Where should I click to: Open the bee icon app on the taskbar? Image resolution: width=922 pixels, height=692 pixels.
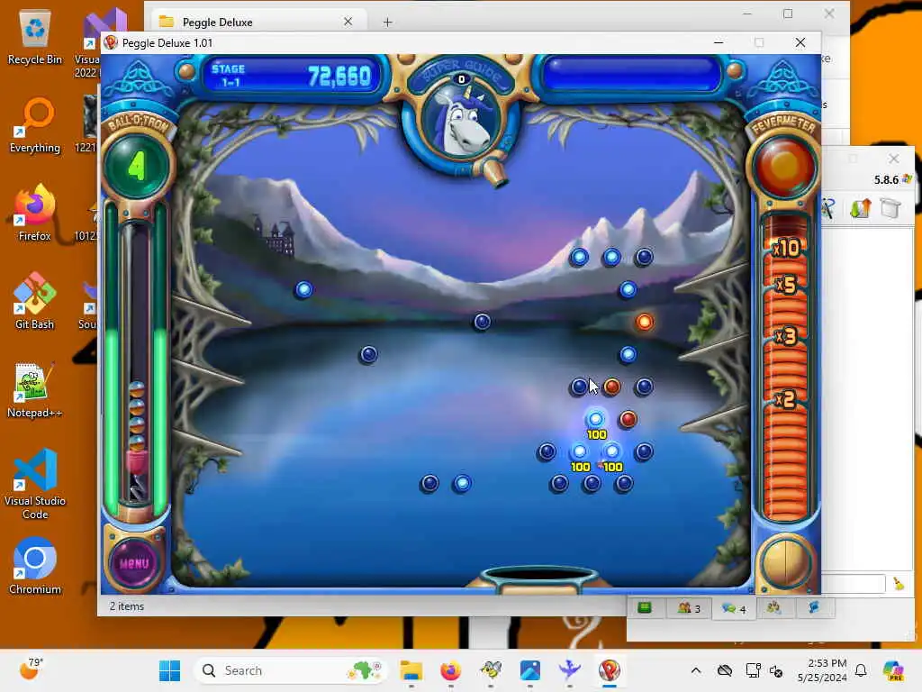(x=491, y=670)
